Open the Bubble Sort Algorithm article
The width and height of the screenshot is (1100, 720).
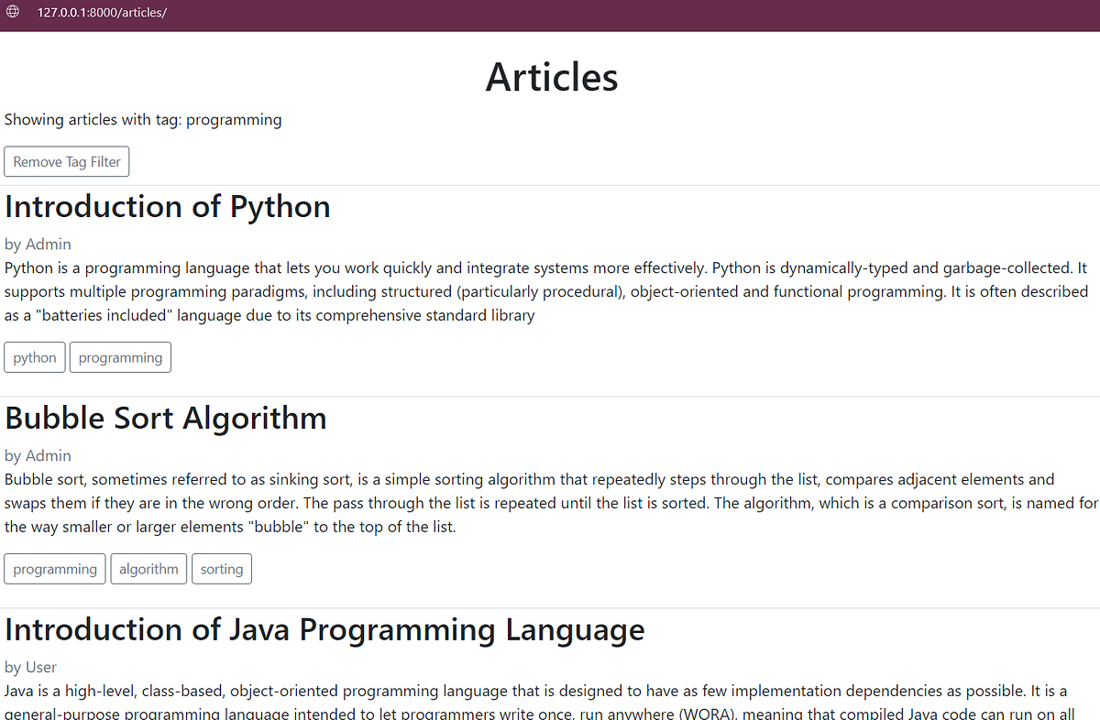165,418
